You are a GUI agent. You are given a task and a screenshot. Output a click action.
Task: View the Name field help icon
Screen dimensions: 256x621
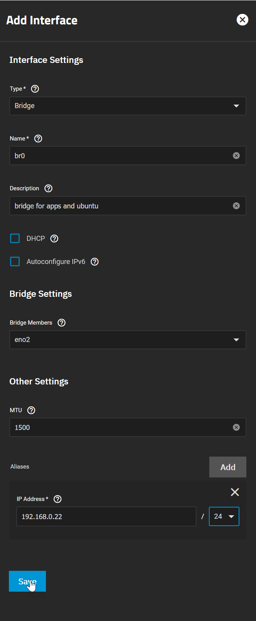(37, 138)
